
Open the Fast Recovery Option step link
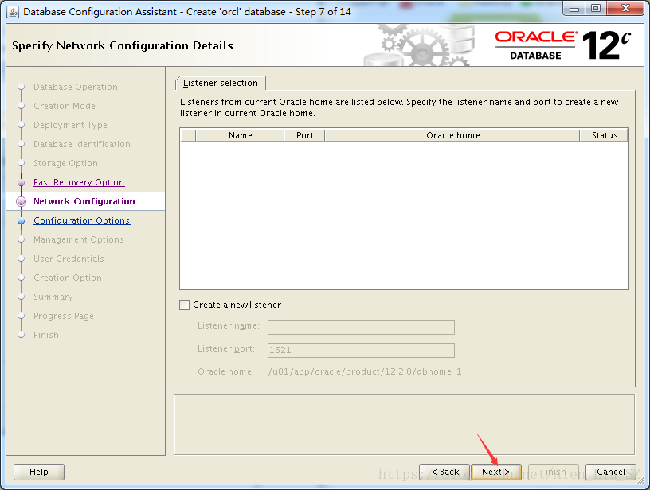[79, 182]
